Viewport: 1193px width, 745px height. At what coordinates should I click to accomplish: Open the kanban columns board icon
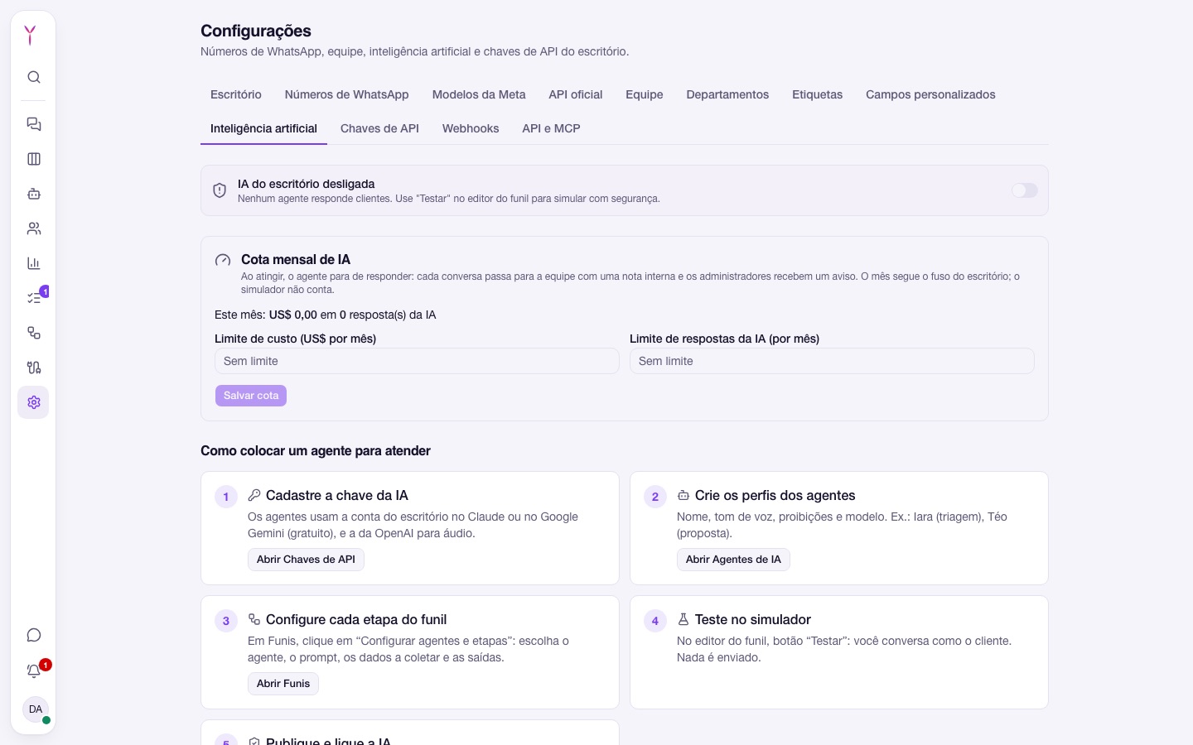[x=34, y=159]
